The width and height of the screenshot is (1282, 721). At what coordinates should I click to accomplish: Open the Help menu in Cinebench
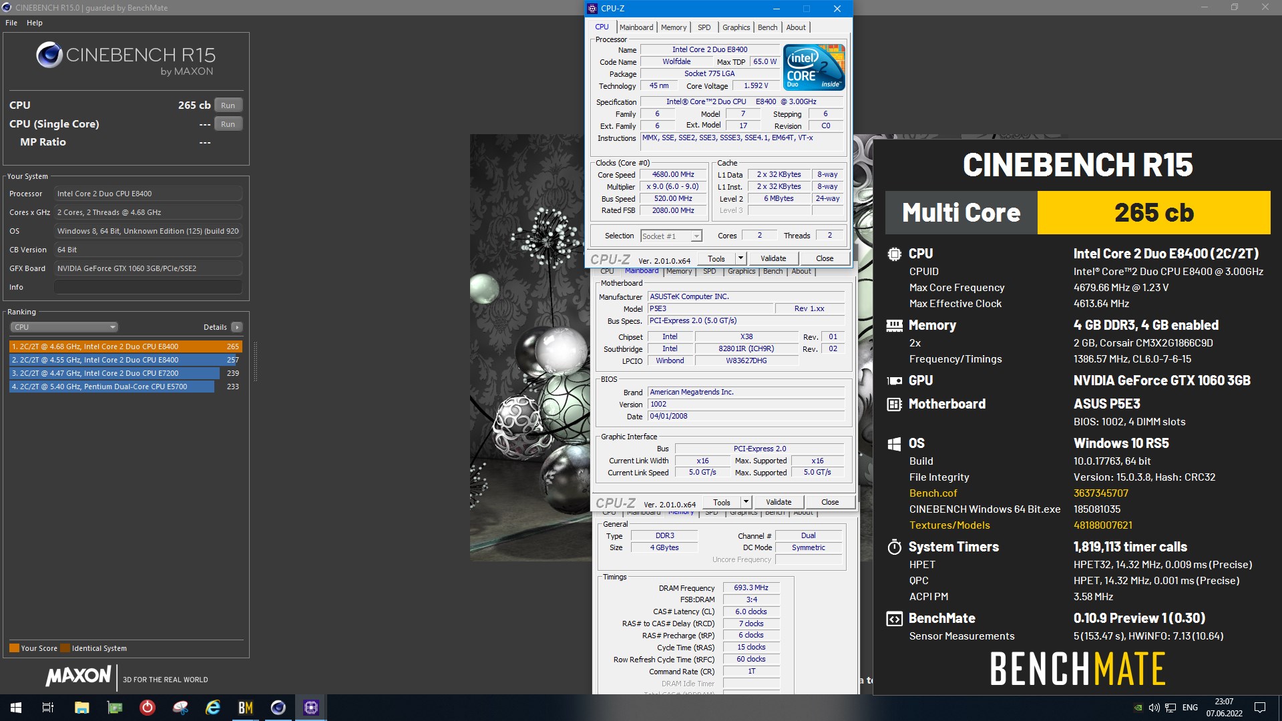pos(35,23)
